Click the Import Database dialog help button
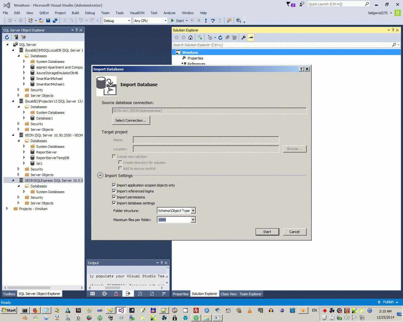 coord(301,69)
